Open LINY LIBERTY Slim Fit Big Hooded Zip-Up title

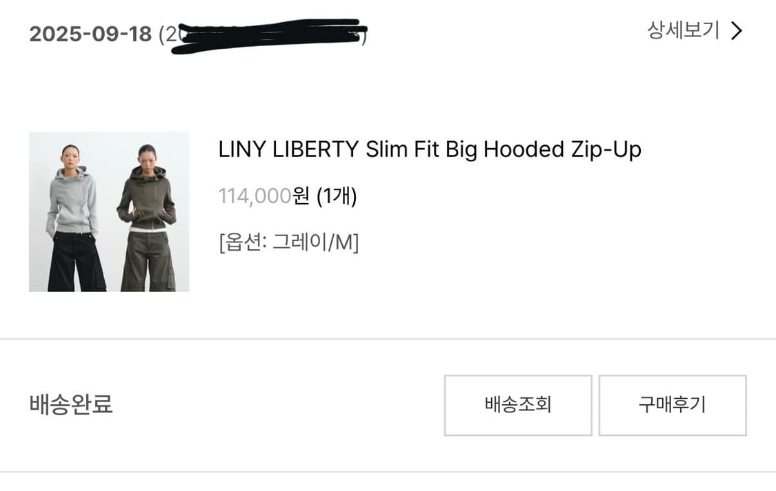(x=430, y=149)
